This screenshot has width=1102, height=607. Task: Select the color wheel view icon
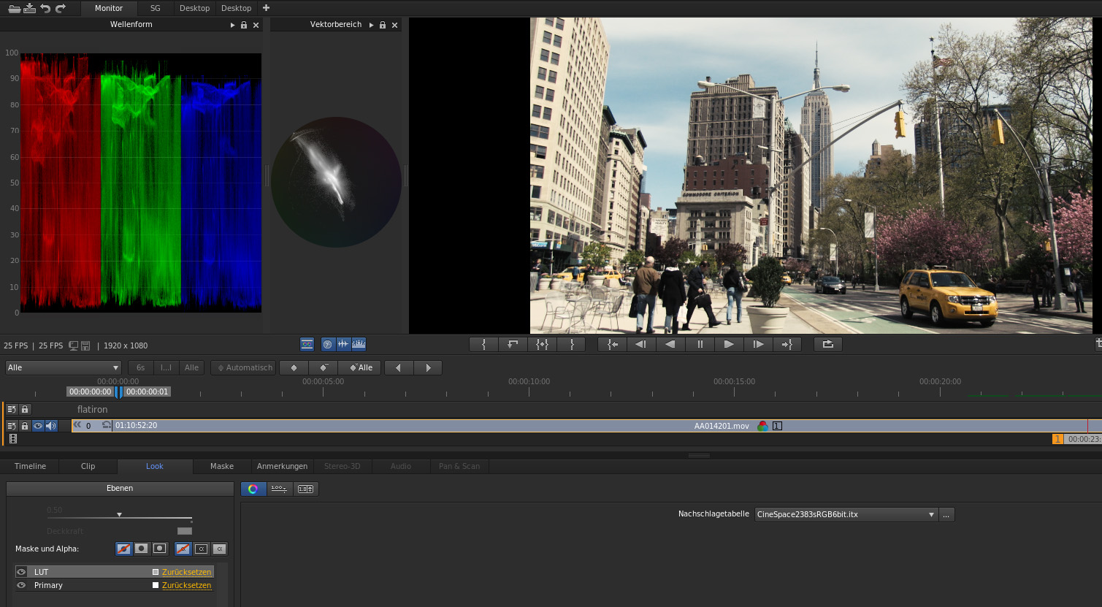point(253,489)
